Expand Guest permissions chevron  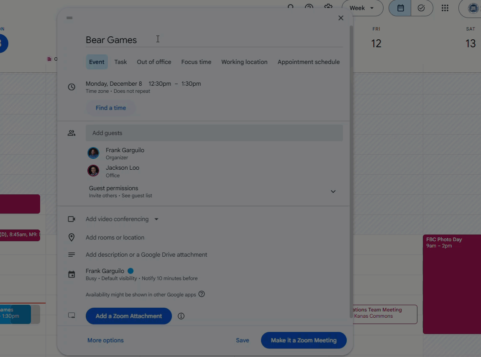click(333, 191)
